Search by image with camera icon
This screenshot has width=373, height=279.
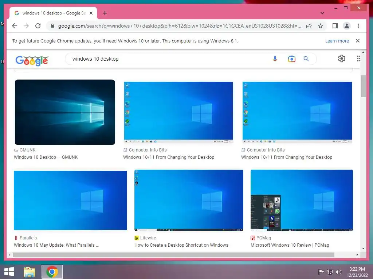(x=291, y=58)
